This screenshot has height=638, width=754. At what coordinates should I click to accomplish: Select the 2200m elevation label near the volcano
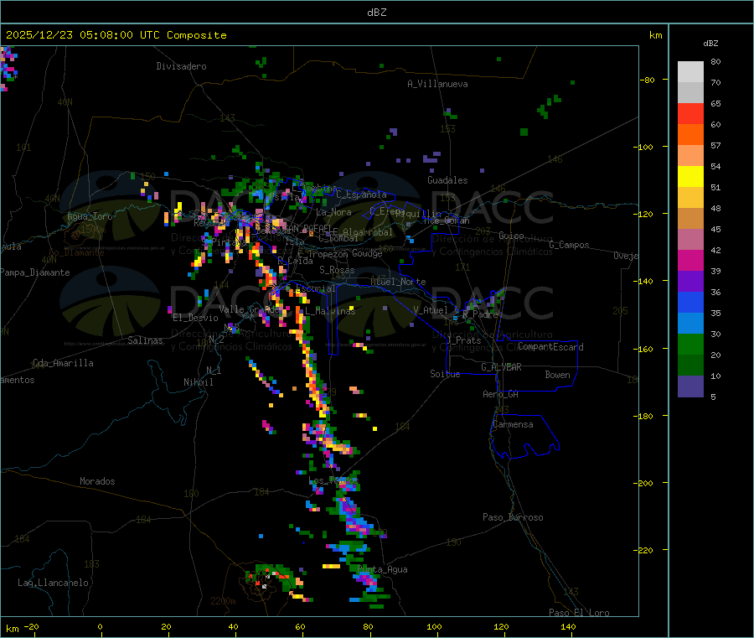(x=223, y=601)
